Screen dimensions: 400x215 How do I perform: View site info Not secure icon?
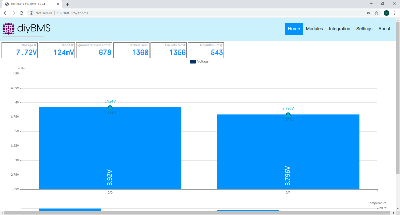(31, 13)
